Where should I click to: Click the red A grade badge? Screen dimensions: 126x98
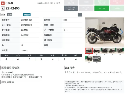(x=3, y=3)
